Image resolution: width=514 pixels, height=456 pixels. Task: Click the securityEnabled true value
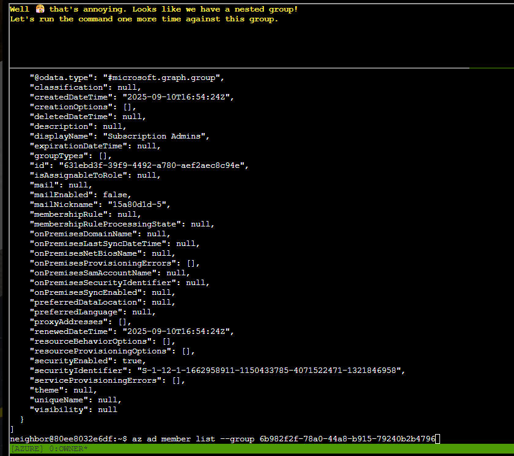pos(132,361)
